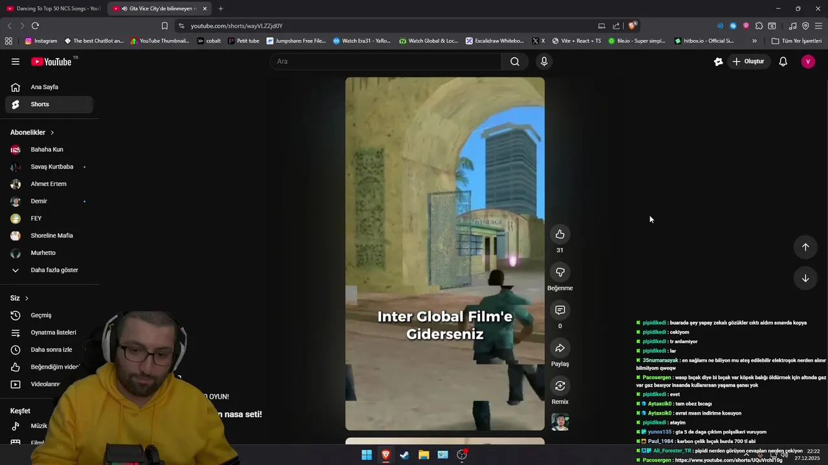This screenshot has width=828, height=465.
Task: Select the 'Gta Vice City'de bilinmeyen' tab
Action: pyautogui.click(x=160, y=8)
